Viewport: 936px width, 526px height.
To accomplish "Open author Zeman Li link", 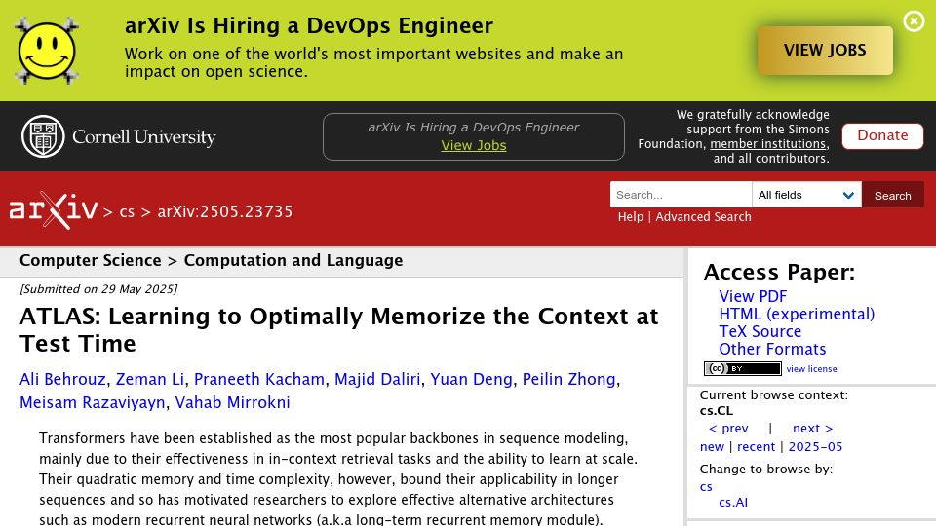I will (x=150, y=379).
